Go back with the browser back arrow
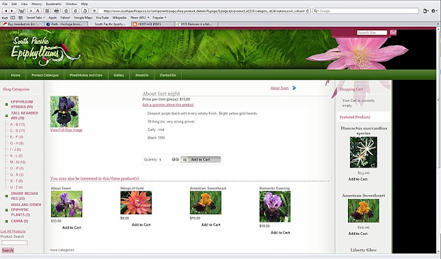 pos(6,11)
